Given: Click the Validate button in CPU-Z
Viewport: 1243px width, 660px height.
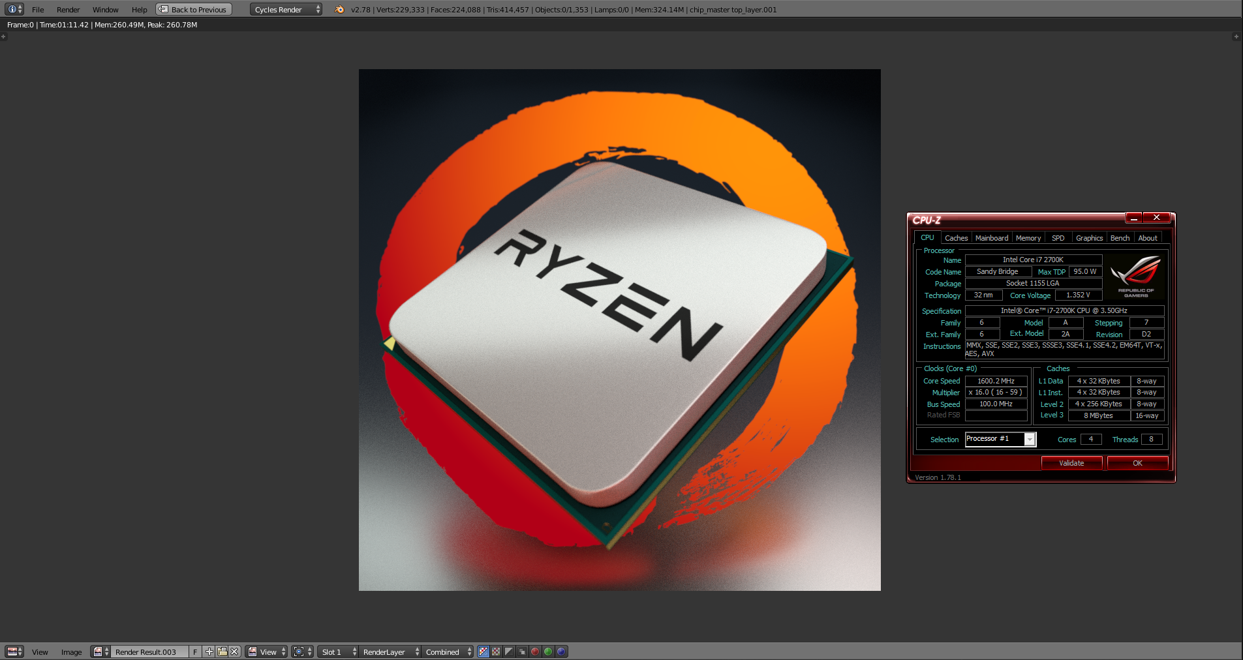Looking at the screenshot, I should pyautogui.click(x=1071, y=463).
